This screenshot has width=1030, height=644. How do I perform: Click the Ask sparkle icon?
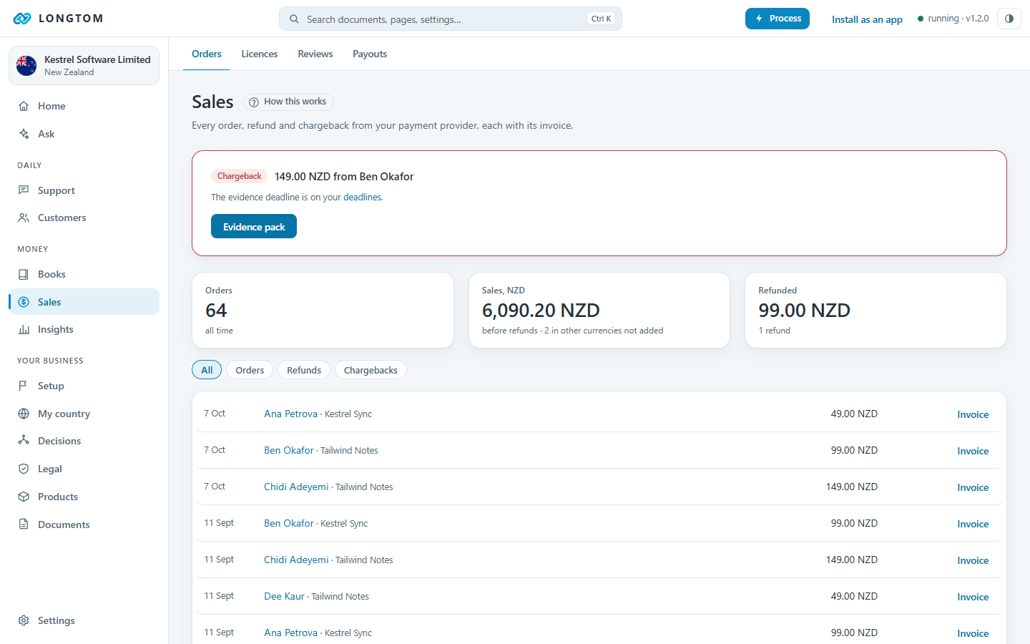24,134
